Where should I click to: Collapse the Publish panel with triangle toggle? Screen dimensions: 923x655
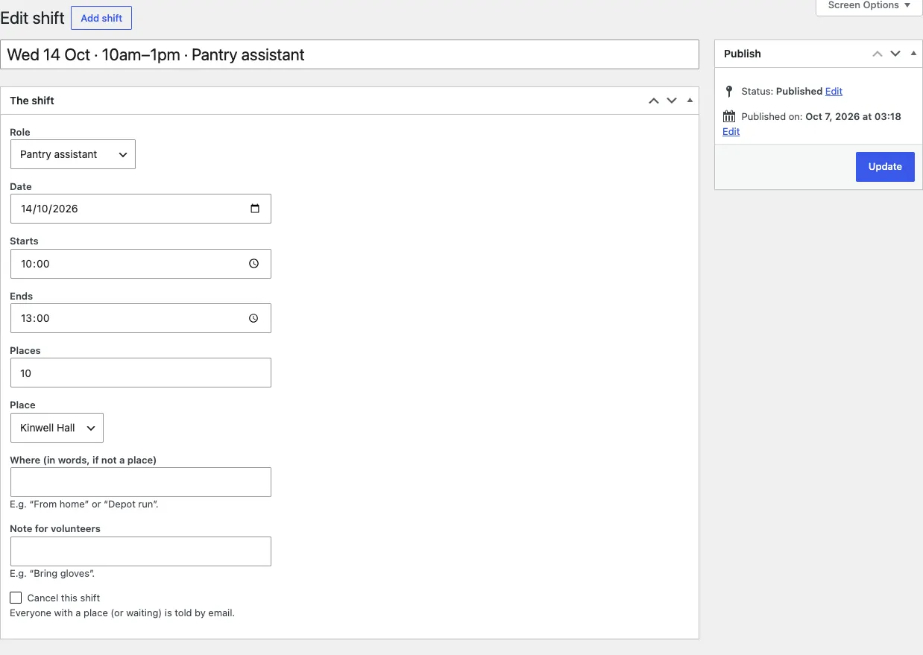[913, 54]
